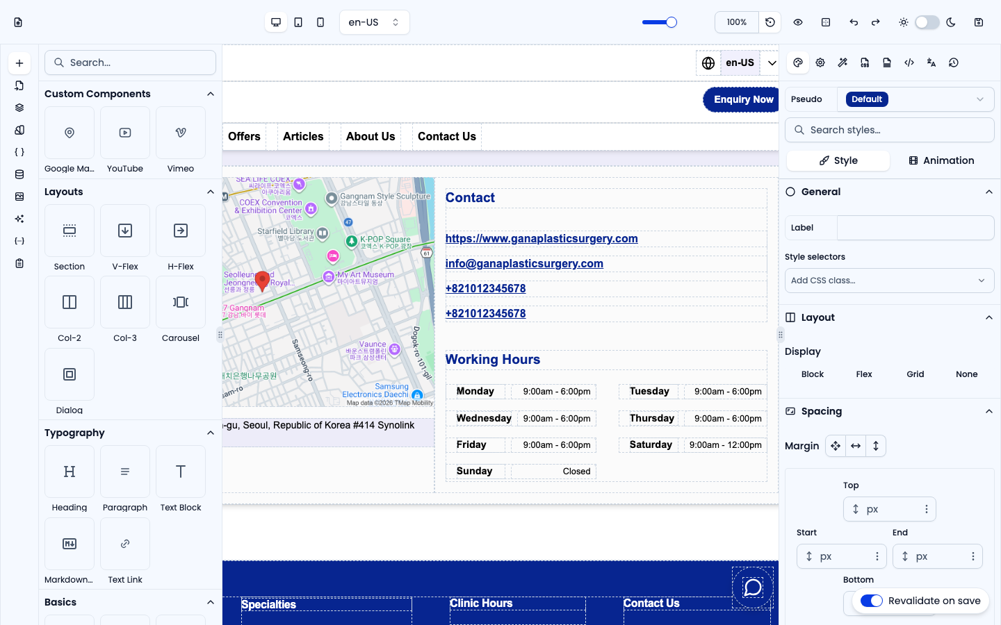Image resolution: width=1001 pixels, height=625 pixels.
Task: Click the plus icon to add components
Action: tap(19, 63)
